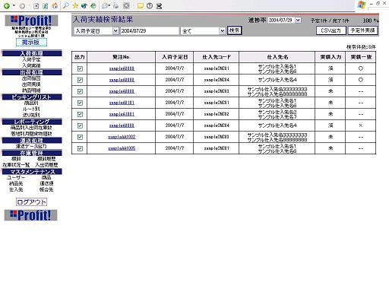
Task: Open 運送データ出力 in sidebar
Action: pos(31,146)
